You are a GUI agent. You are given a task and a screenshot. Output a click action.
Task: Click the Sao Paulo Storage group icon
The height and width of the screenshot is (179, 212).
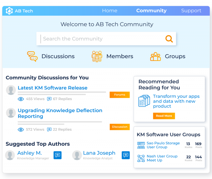click(x=141, y=145)
